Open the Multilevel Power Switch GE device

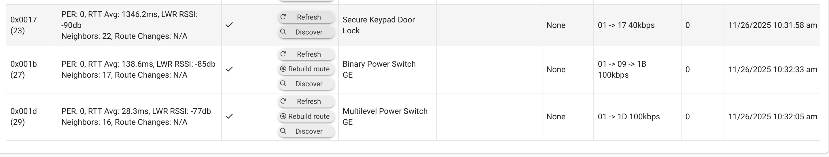(x=385, y=116)
